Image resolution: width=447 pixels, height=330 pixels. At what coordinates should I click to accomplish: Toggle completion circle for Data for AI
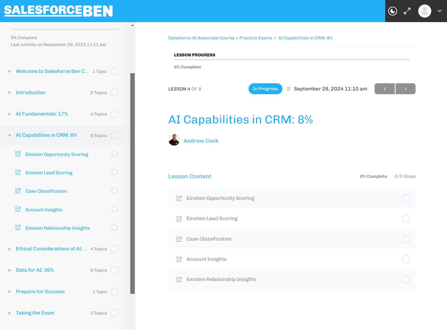pyautogui.click(x=115, y=270)
